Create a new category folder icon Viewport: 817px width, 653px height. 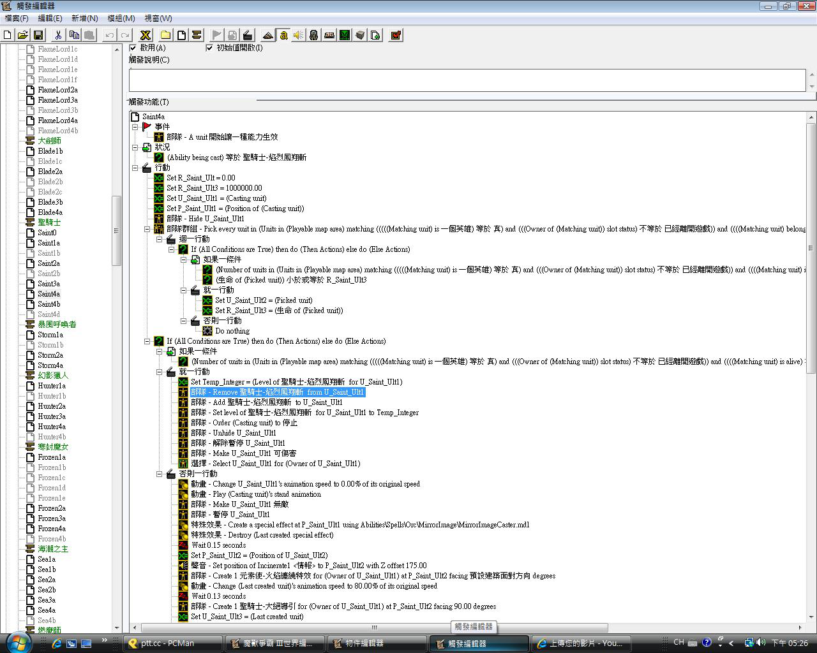165,35
